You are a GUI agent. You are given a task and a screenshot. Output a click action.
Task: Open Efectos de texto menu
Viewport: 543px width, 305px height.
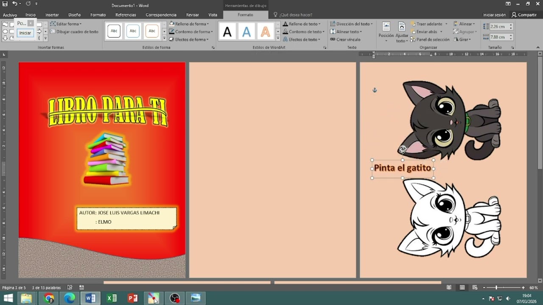[x=302, y=39]
